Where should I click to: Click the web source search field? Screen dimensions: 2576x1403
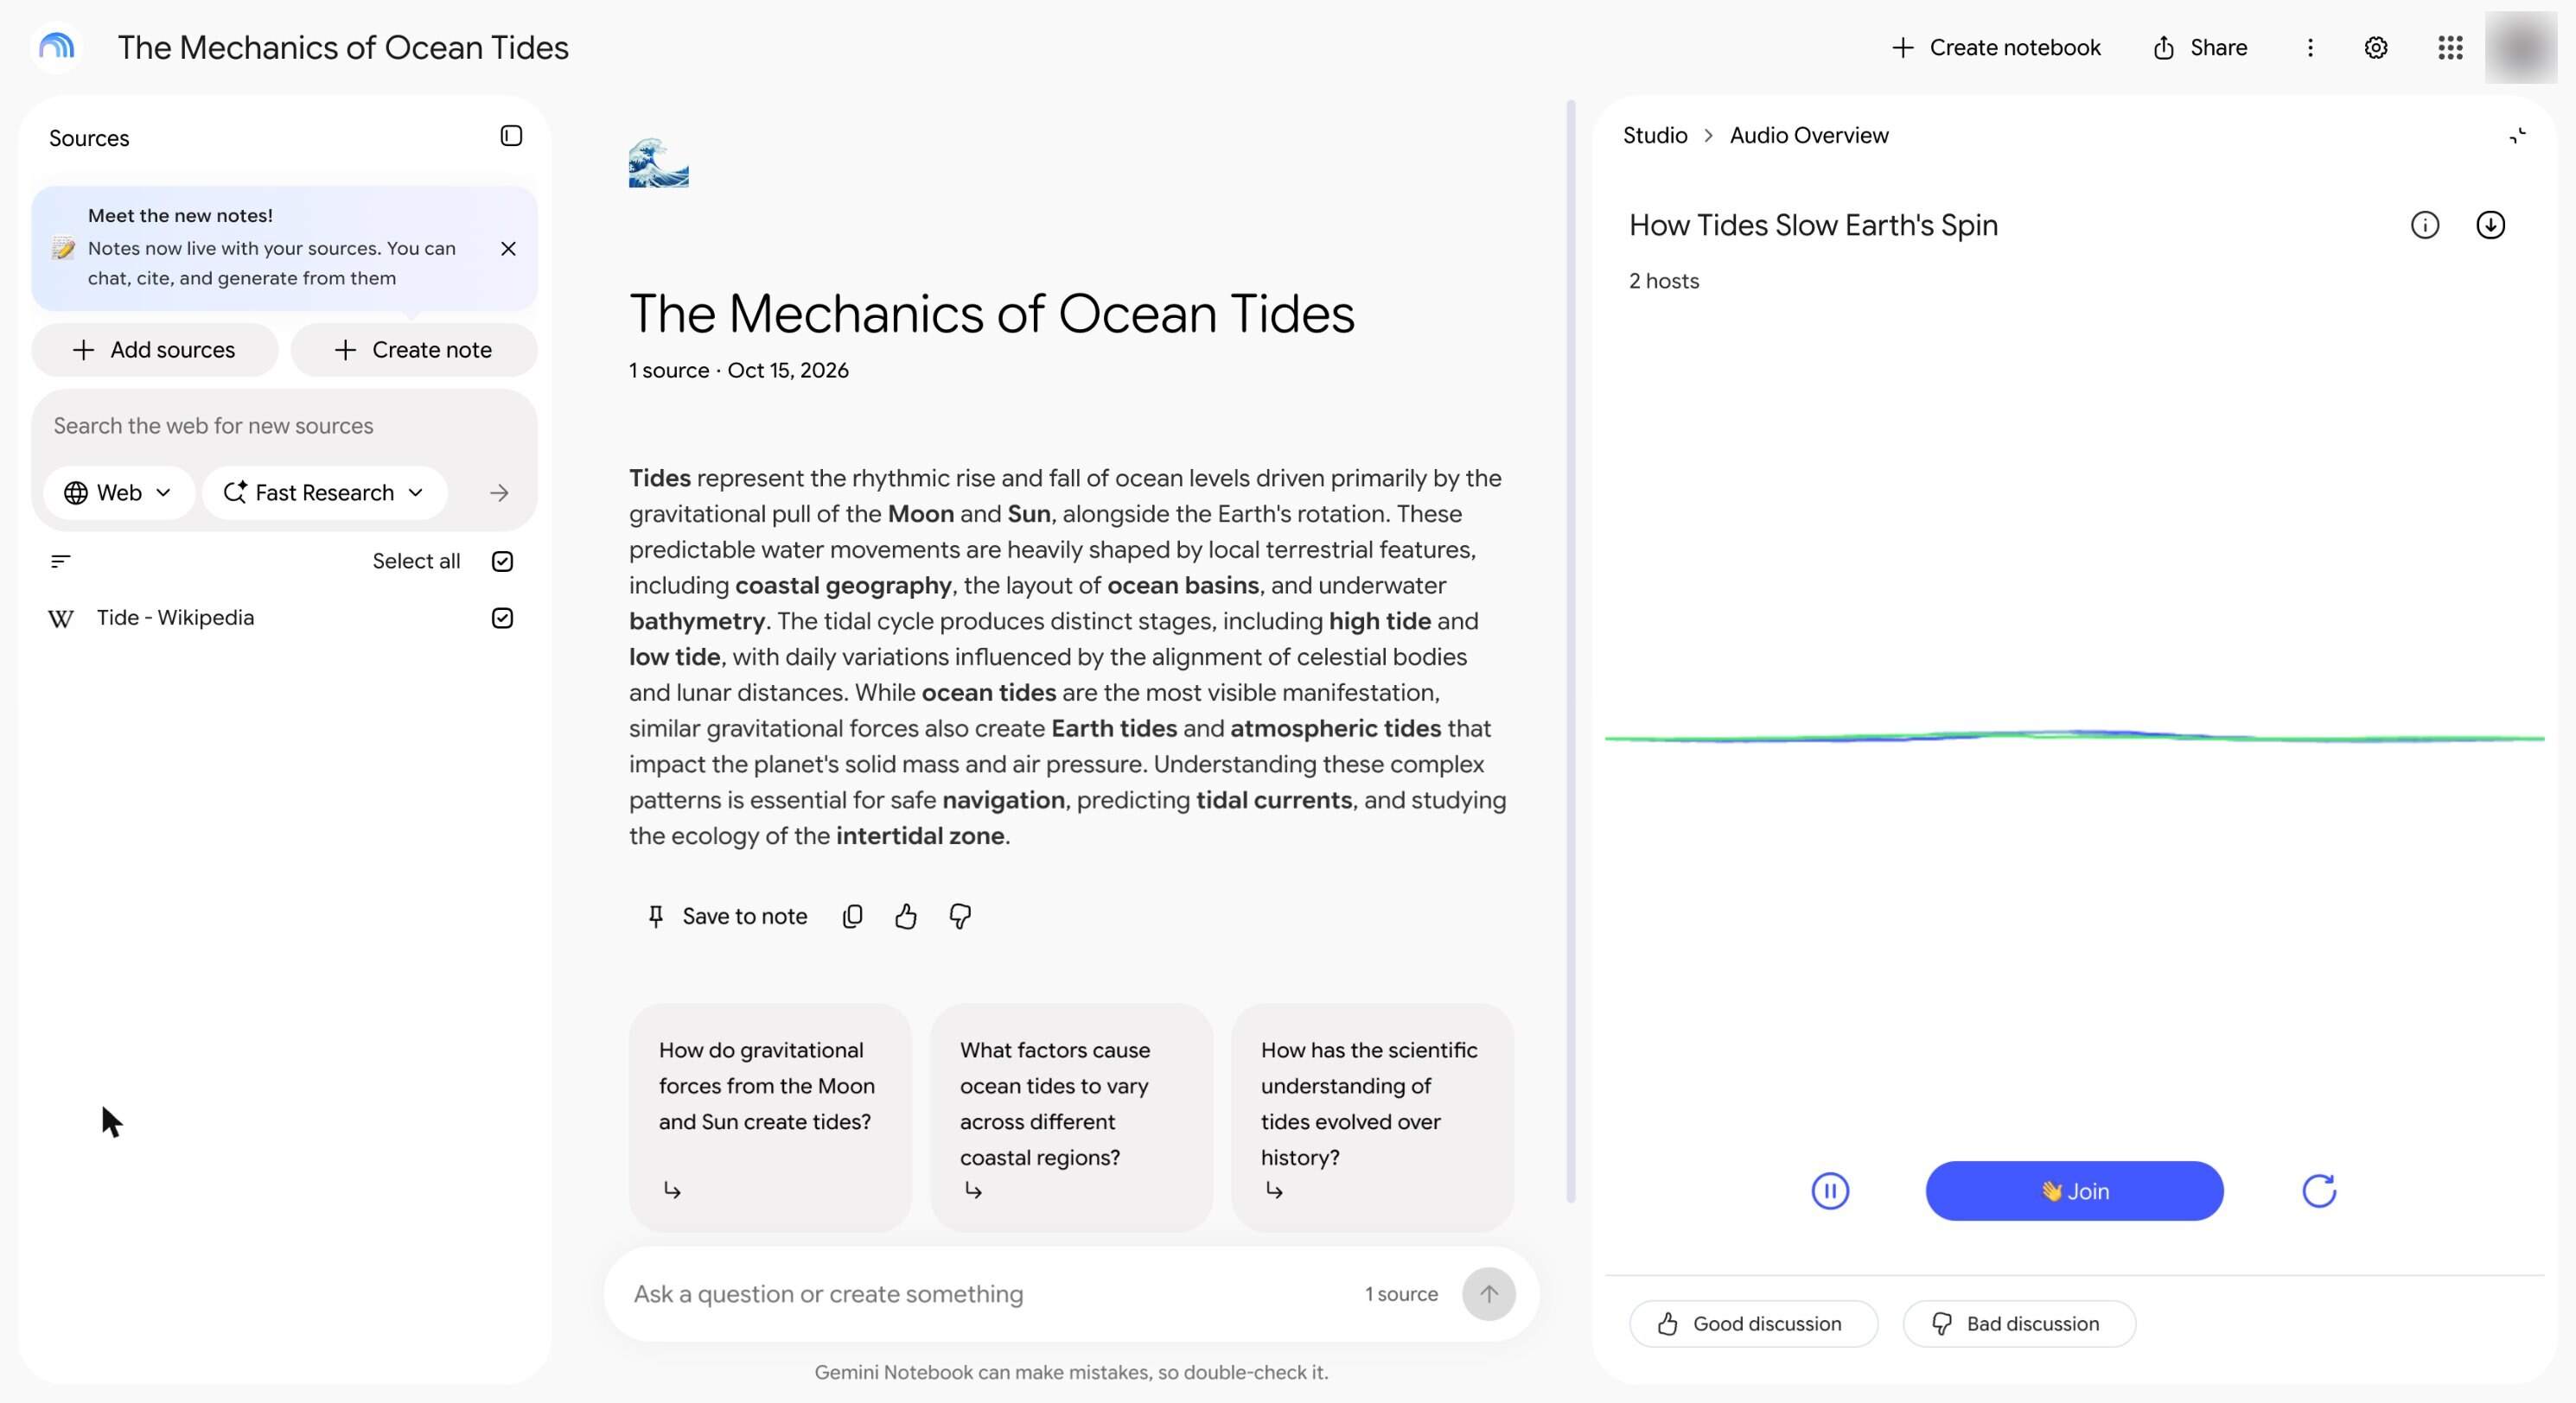pyautogui.click(x=284, y=426)
